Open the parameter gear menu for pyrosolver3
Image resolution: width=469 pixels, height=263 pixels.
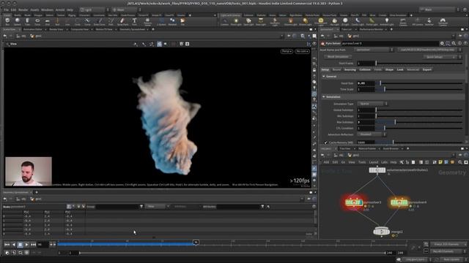click(x=442, y=44)
